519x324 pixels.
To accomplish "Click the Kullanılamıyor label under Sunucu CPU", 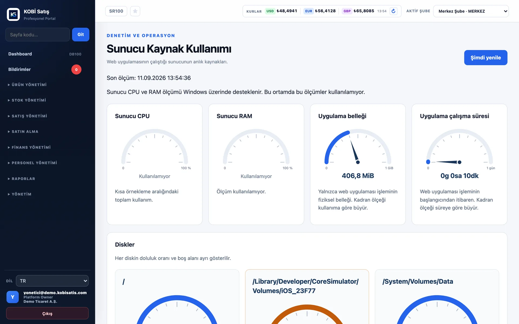I will [x=155, y=176].
